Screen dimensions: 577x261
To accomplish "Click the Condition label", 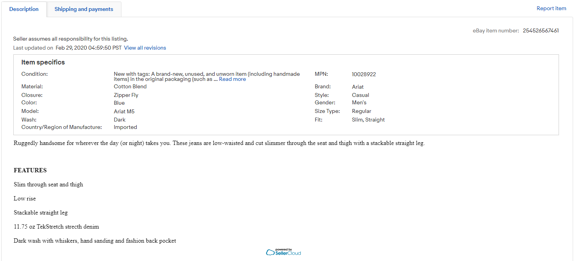I will click(34, 74).
